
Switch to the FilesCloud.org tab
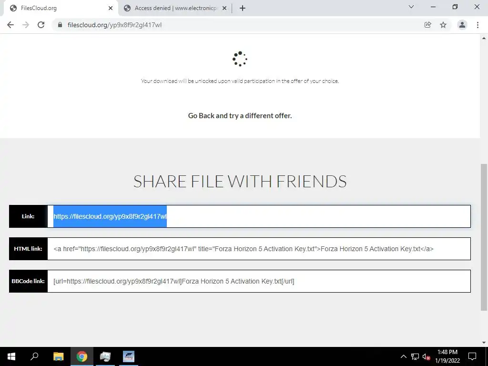(61, 8)
